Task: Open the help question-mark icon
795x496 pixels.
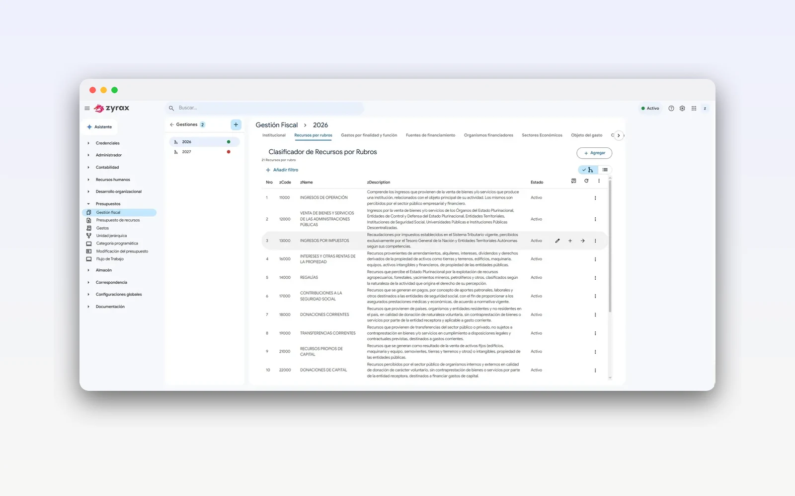Action: (671, 108)
